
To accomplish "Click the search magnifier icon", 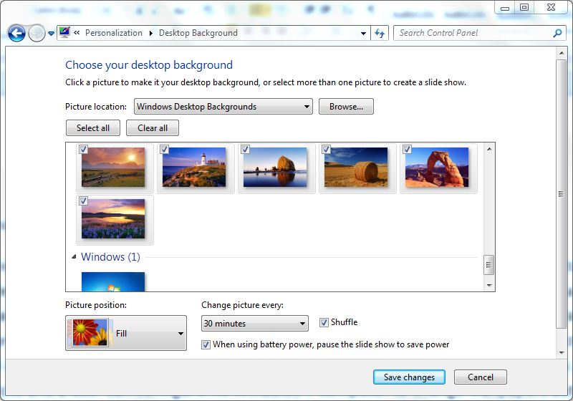I will [557, 33].
